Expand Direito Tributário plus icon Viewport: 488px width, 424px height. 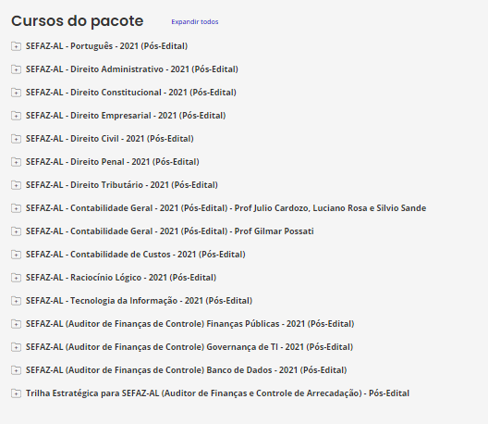16,185
